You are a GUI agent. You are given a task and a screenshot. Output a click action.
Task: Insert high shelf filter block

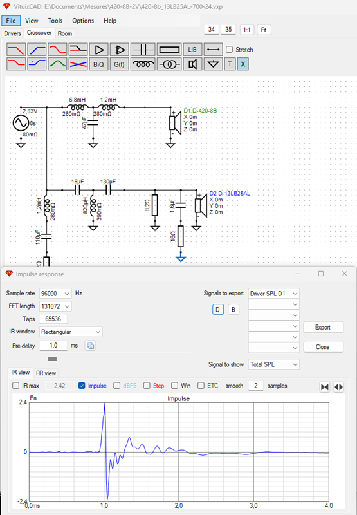coord(37,64)
